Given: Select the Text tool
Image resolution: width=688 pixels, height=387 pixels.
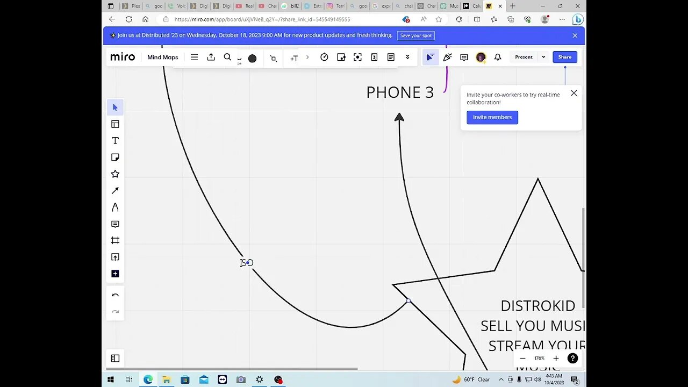Looking at the screenshot, I should [115, 141].
